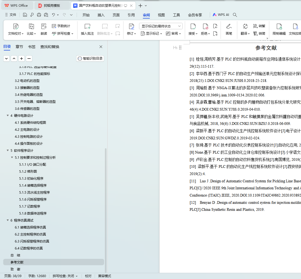Click the move-up arrow in outline toolbar
Viewport: 301px width, 279px height.
14,59
